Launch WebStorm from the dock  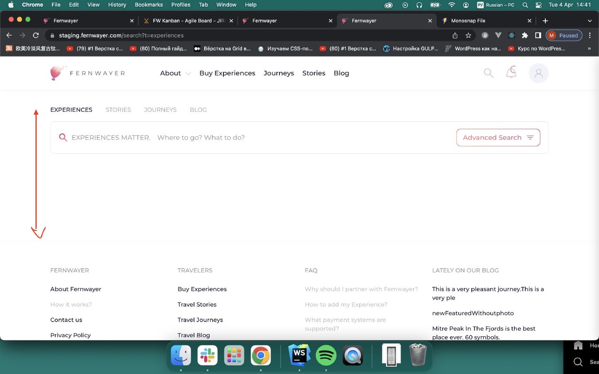299,355
